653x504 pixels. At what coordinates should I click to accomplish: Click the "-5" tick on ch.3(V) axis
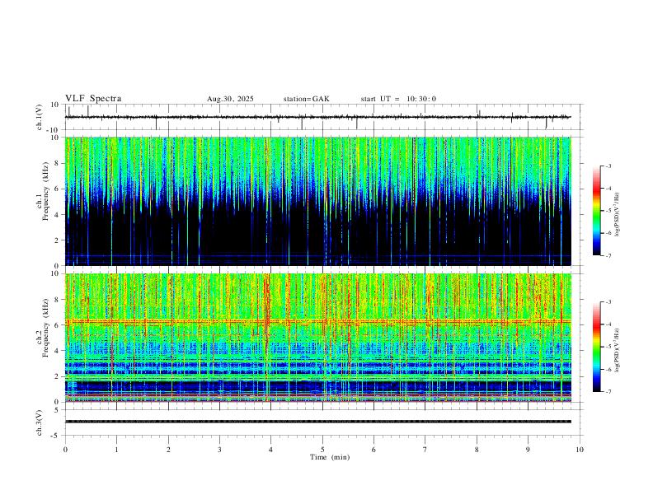pos(56,436)
